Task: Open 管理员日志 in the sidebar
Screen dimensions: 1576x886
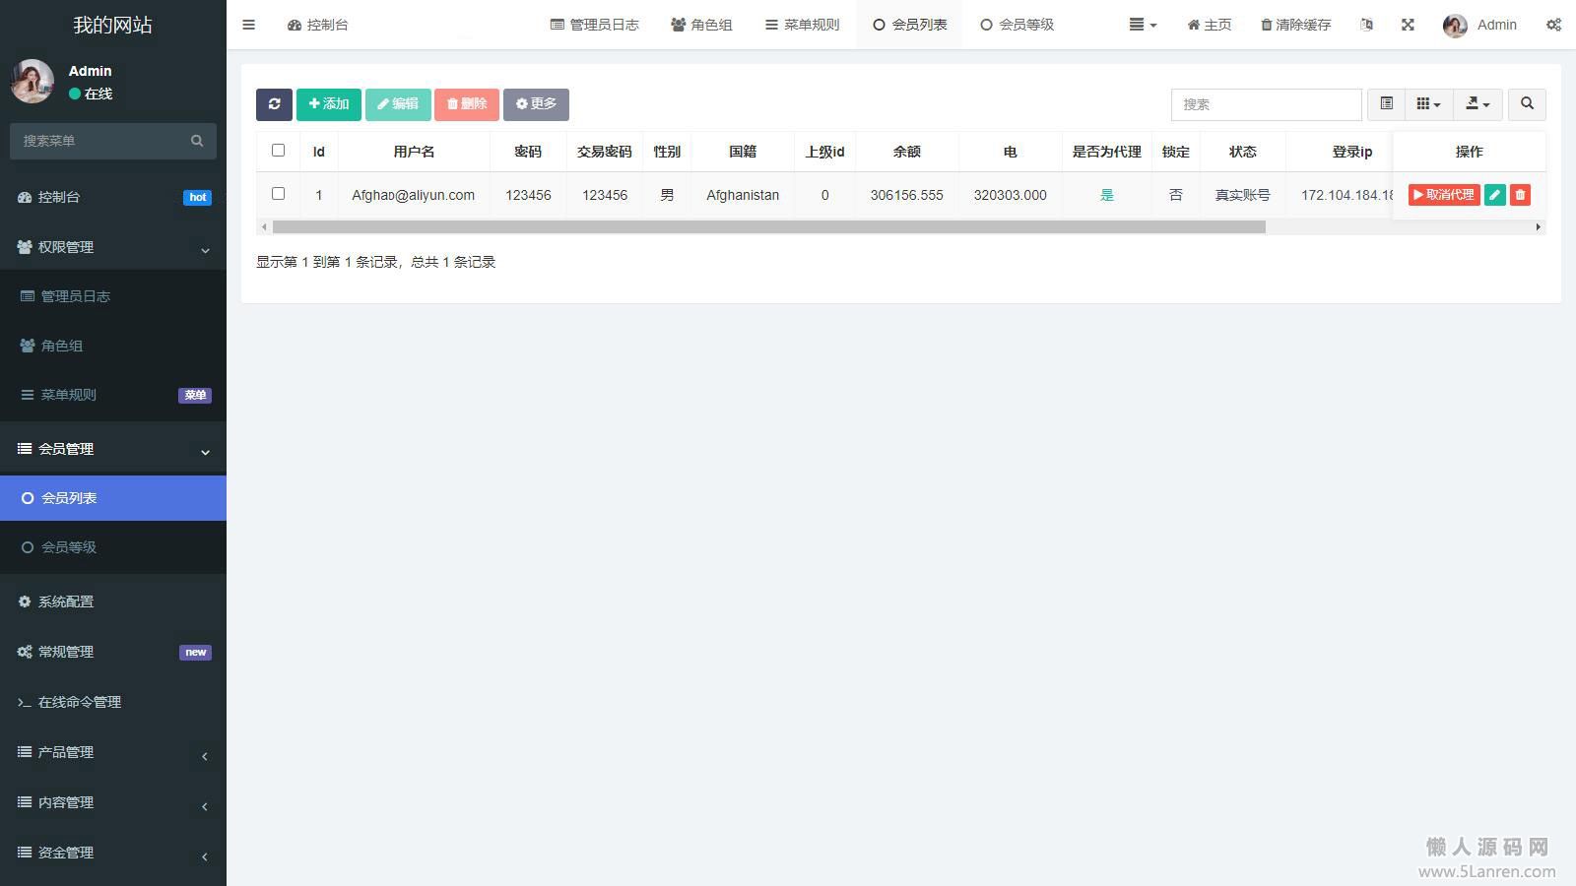Action: coord(113,296)
